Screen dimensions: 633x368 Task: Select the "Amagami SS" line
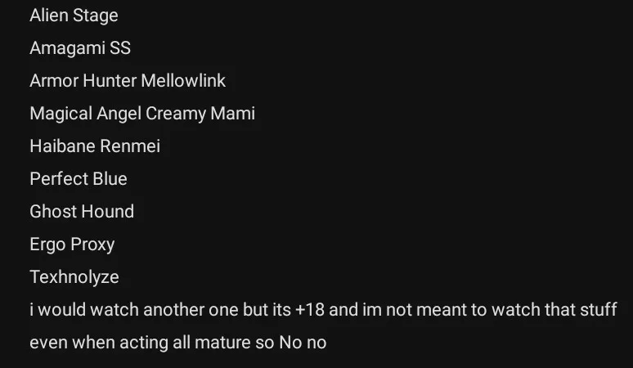tap(80, 48)
